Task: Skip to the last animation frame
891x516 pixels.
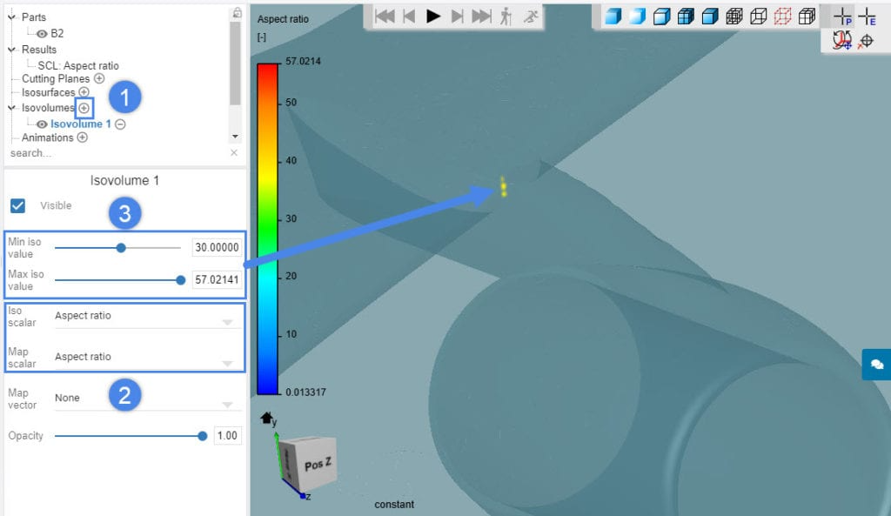Action: (x=481, y=16)
